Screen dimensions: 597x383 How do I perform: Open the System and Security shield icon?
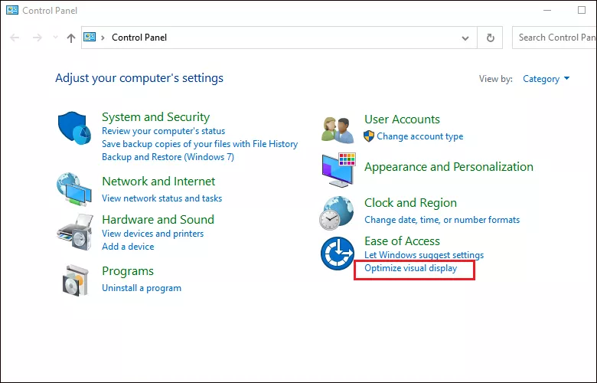[74, 128]
